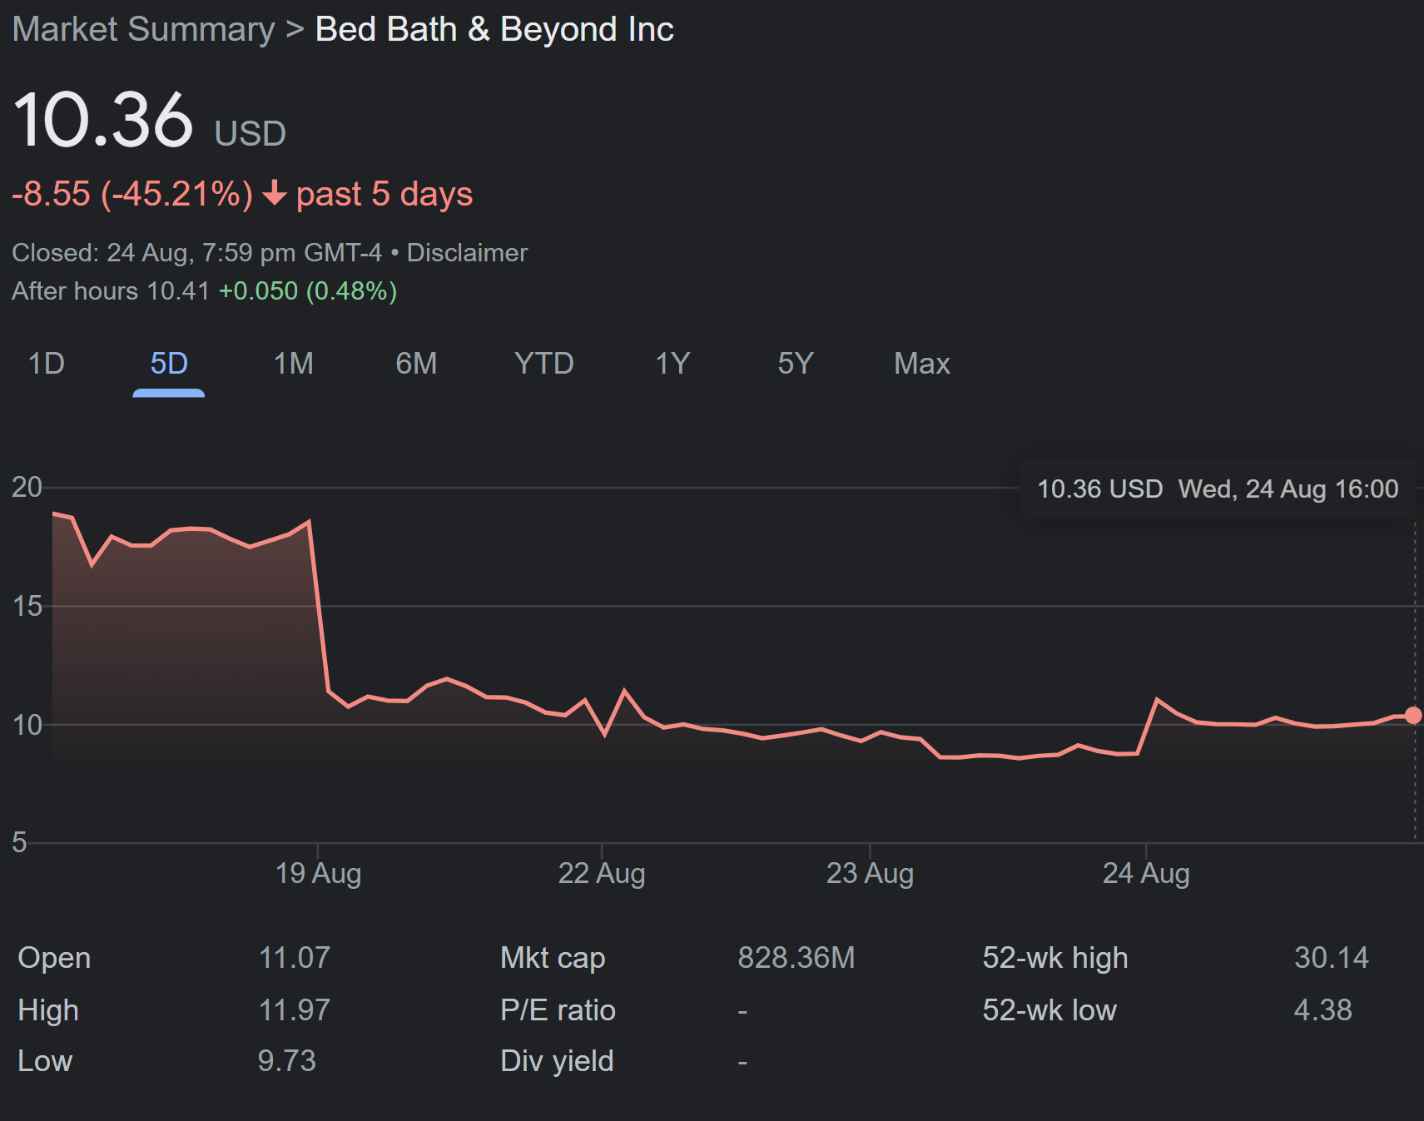Click the 19 Aug axis label
This screenshot has width=1424, height=1121.
(320, 873)
